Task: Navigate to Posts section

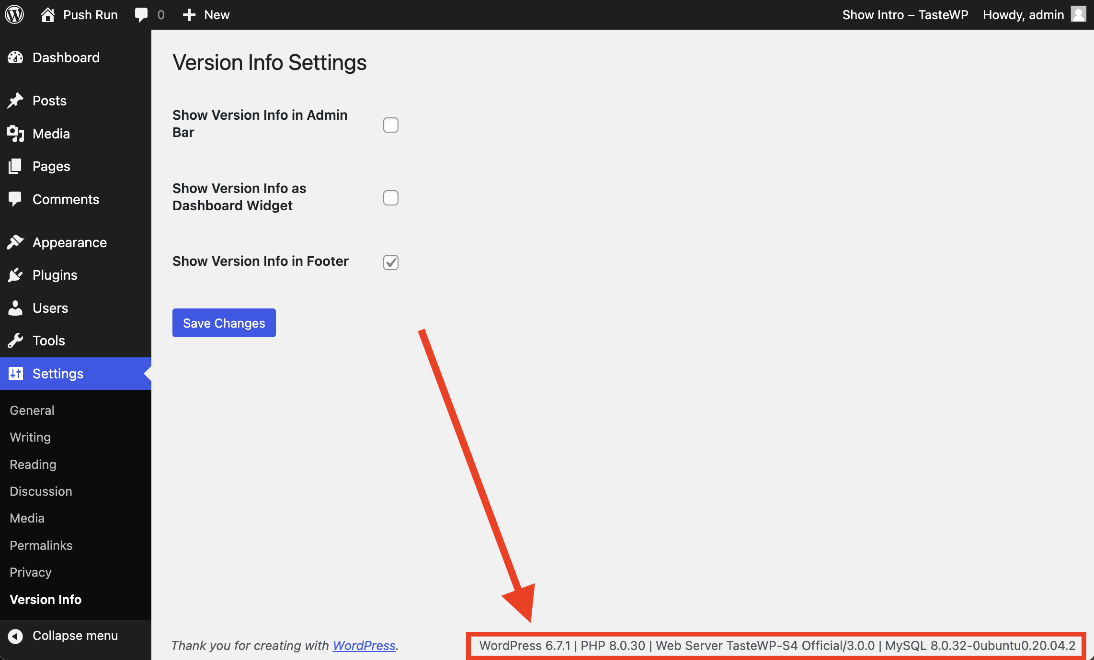Action: point(48,100)
